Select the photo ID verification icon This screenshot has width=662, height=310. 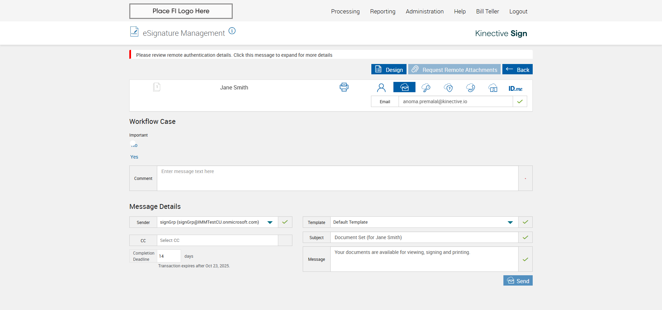[x=493, y=88]
